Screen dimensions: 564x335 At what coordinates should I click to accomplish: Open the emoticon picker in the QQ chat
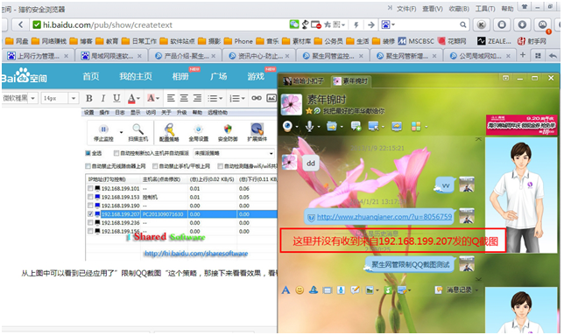coord(300,290)
